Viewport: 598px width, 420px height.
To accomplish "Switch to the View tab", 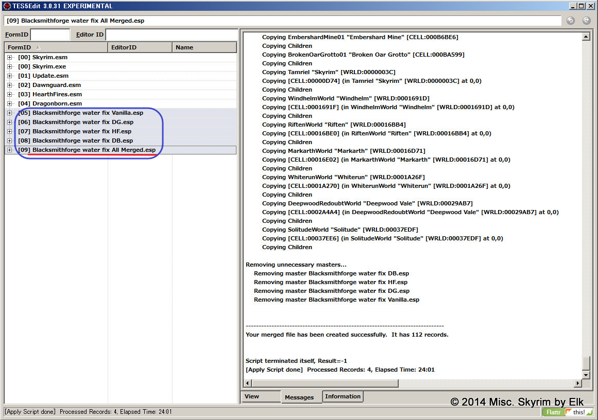I will (261, 396).
